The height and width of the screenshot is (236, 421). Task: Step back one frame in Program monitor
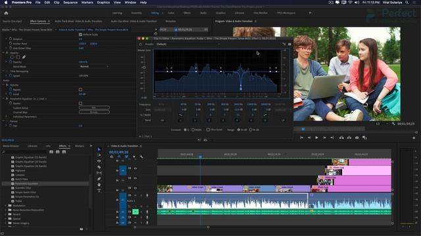[309, 138]
